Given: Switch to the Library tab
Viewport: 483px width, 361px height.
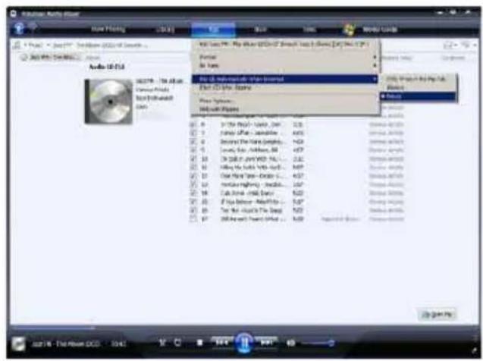Looking at the screenshot, I should 165,30.
